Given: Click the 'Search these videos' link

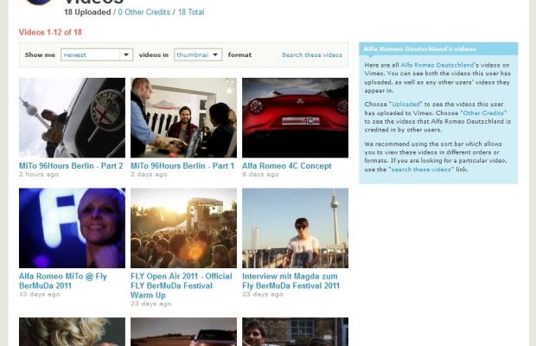Looking at the screenshot, I should coord(312,54).
